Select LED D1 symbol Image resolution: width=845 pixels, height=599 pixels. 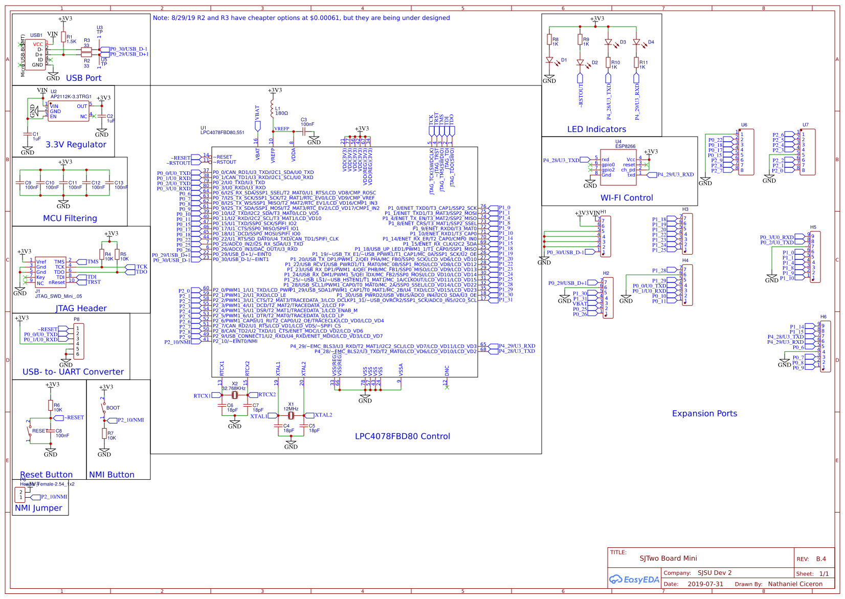click(550, 60)
